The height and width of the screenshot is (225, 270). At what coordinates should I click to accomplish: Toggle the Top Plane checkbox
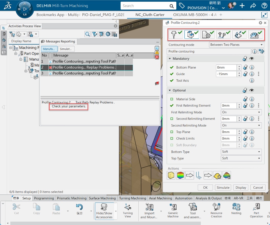pyautogui.click(x=172, y=132)
